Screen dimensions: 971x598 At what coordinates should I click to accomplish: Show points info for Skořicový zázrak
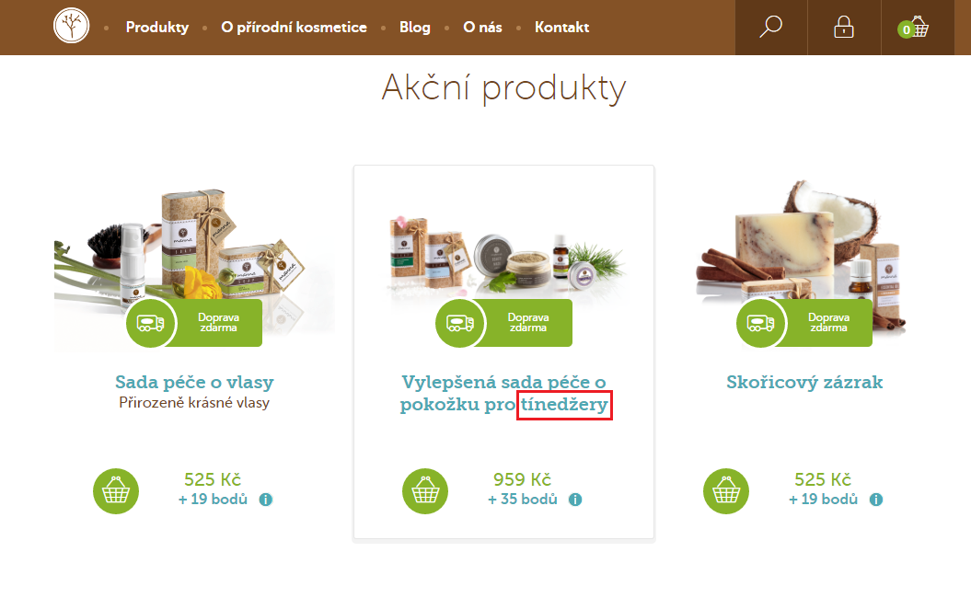876,500
